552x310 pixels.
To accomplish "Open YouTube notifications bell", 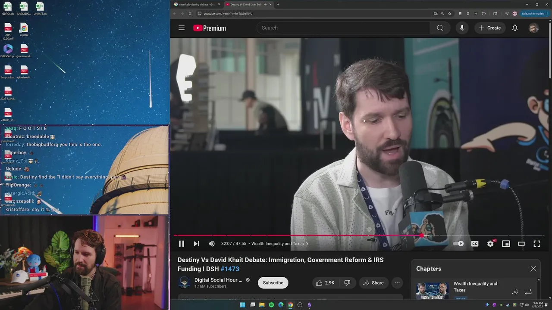I will coord(515,28).
